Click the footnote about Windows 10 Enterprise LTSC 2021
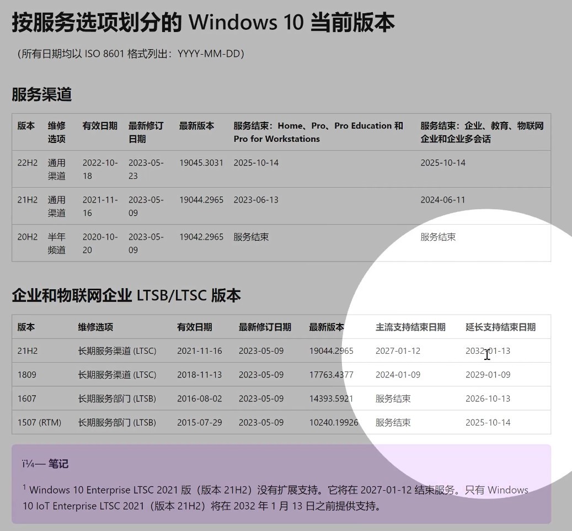 275,498
